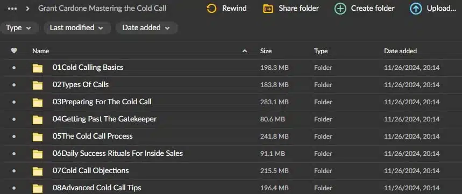Screen dimensions: 462x194
Task: Toggle favorite dot for 06Daily Success Rituals
Action: 14,153
